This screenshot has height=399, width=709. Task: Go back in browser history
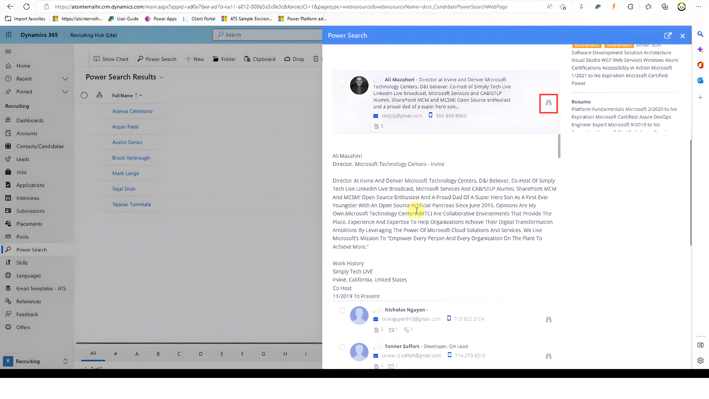pos(10,7)
